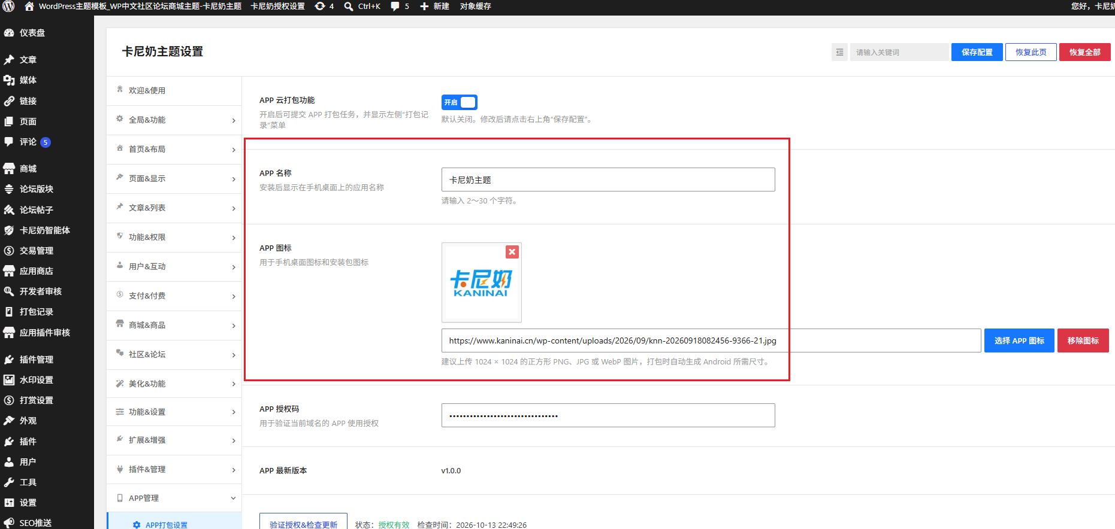1115x529 pixels.
Task: Expand the 文章&列表 section
Action: [x=174, y=208]
